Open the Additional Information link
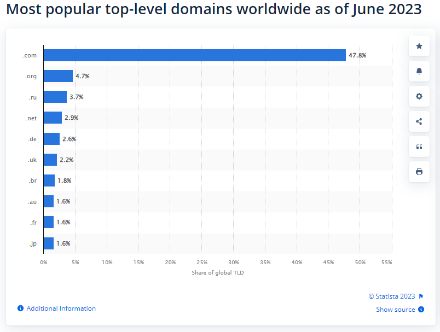The width and height of the screenshot is (440, 332). tap(61, 308)
